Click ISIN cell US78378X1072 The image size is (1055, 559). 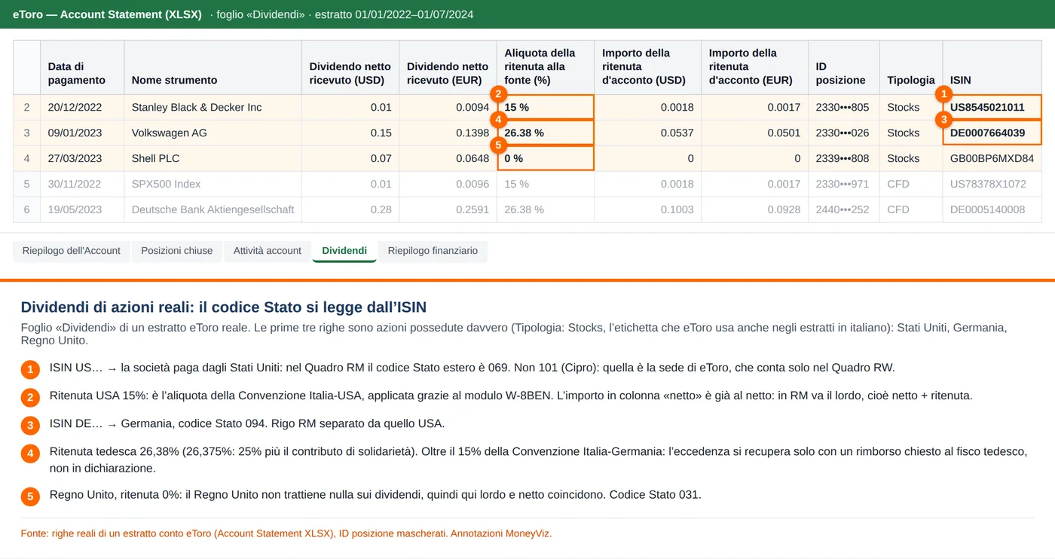992,185
